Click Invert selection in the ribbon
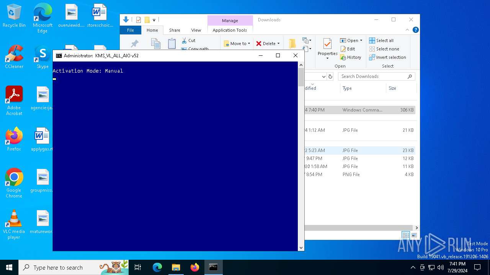Viewport: 490px width, 275px height. pyautogui.click(x=387, y=57)
